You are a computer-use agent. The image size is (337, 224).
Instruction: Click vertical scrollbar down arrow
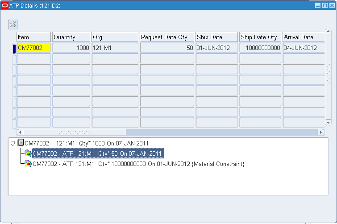328,123
